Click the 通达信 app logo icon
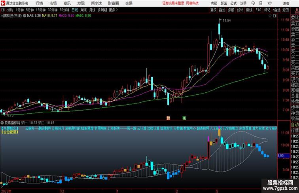 pyautogui.click(x=3, y=3)
